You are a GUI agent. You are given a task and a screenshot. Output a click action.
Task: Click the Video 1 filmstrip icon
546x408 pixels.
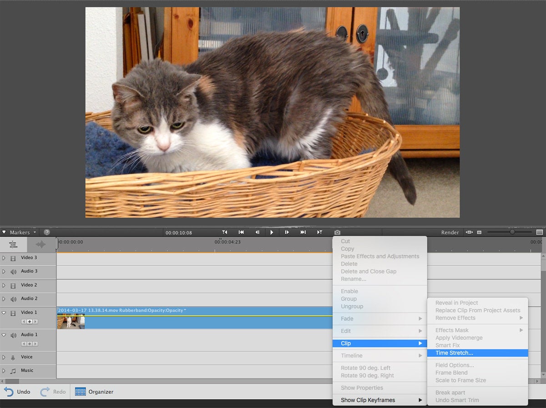[13, 313]
